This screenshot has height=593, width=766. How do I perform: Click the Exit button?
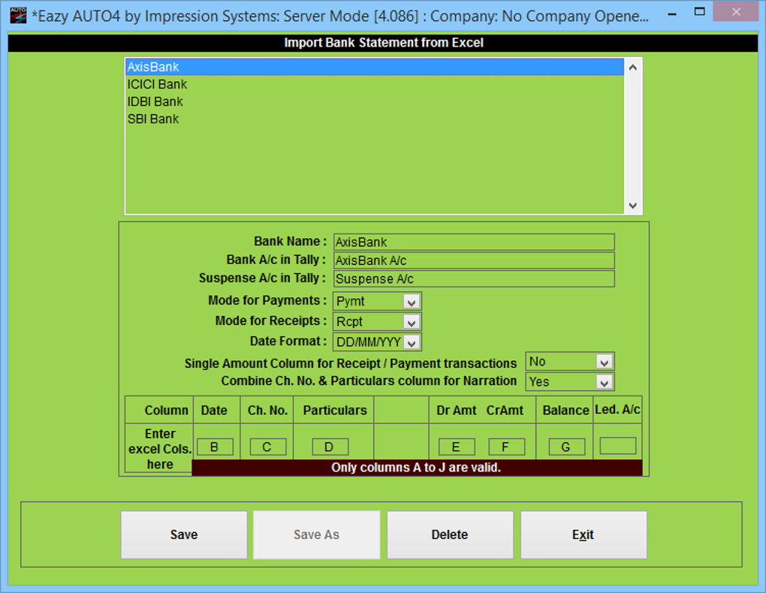(584, 535)
